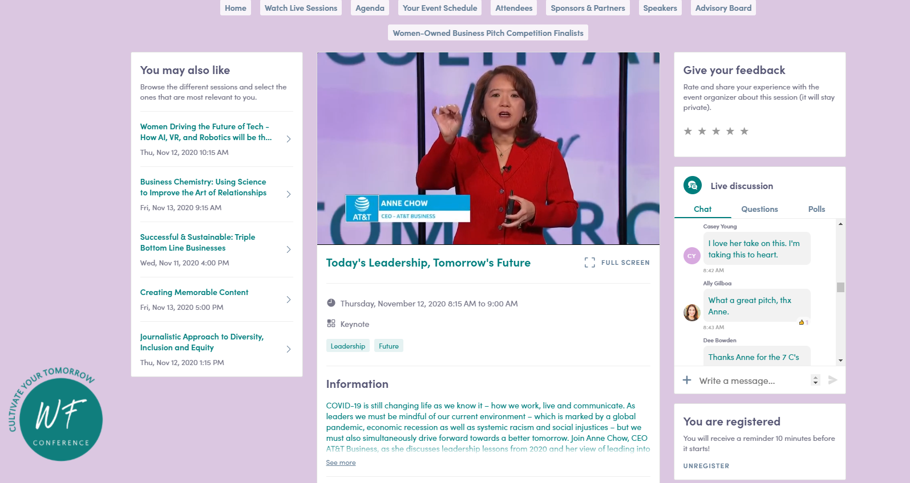The width and height of the screenshot is (910, 483).
Task: Switch to the Questions tab
Action: pyautogui.click(x=759, y=209)
